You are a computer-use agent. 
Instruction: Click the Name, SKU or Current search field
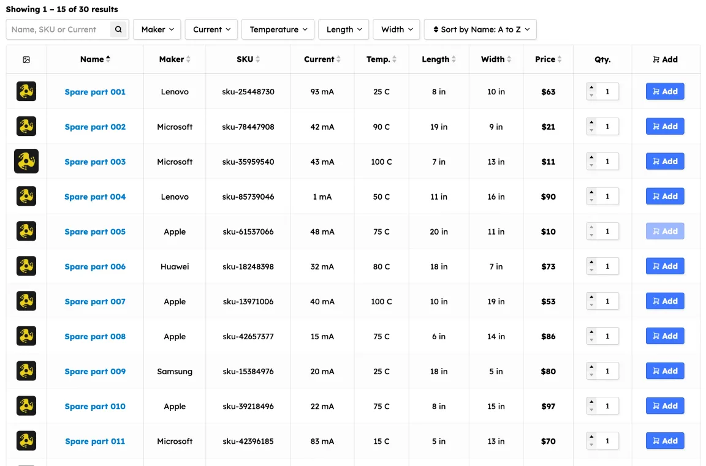59,29
